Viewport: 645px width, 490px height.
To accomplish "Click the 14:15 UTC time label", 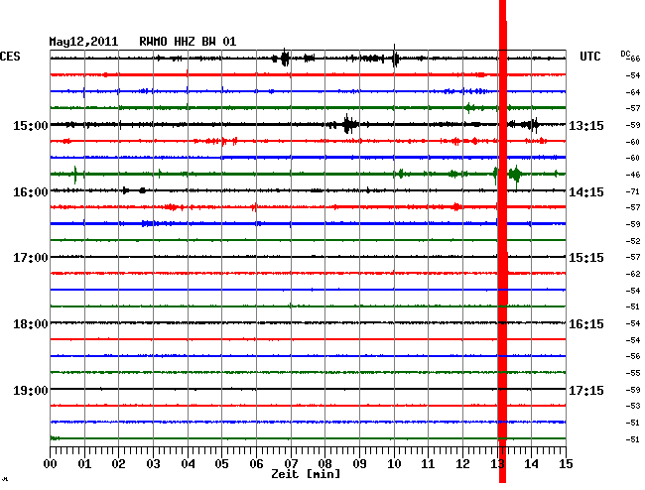I will coord(586,192).
